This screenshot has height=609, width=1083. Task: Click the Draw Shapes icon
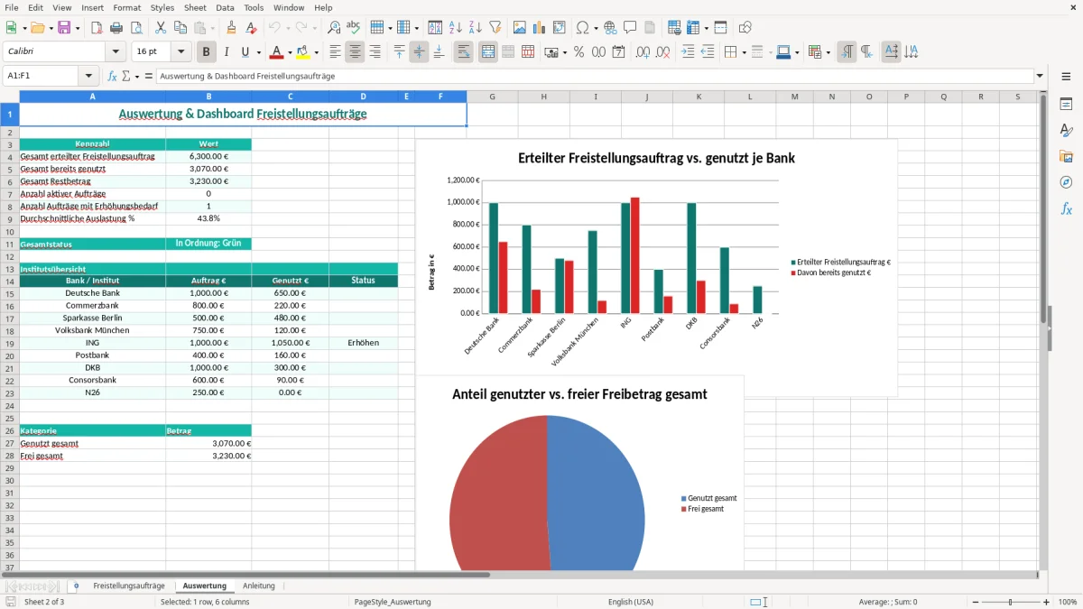point(745,28)
